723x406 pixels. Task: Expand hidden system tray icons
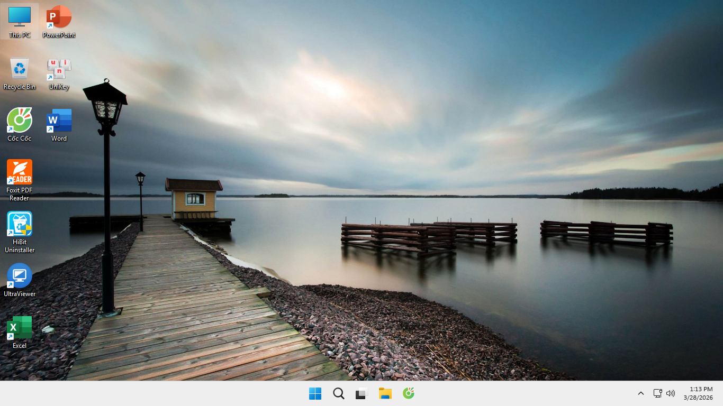[x=640, y=393]
